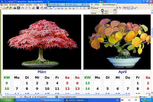Open the Ansicht menu
This screenshot has width=153, height=102.
tap(21, 5)
